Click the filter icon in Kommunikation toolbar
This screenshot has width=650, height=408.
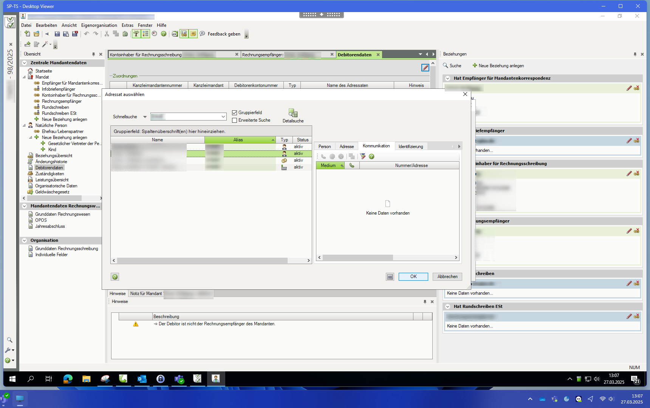pyautogui.click(x=363, y=156)
